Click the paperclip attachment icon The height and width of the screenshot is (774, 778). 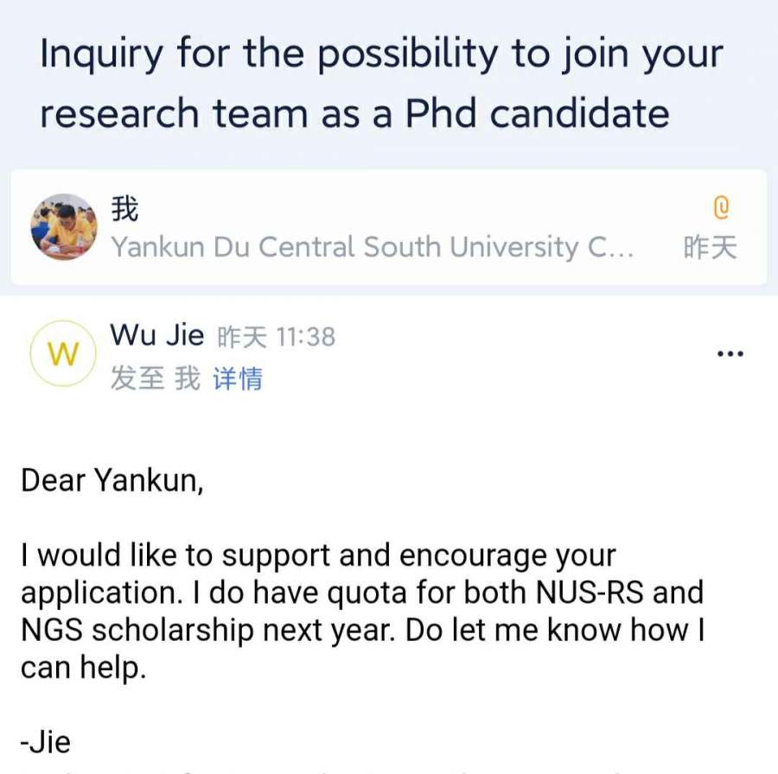coord(722,207)
